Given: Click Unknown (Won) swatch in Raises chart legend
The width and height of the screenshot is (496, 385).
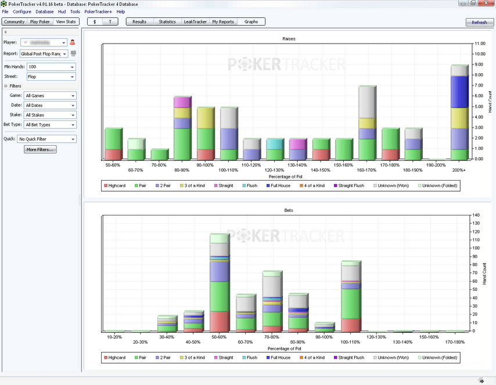Looking at the screenshot, I should tap(375, 186).
